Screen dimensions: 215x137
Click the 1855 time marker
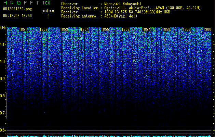(x=105, y=29)
